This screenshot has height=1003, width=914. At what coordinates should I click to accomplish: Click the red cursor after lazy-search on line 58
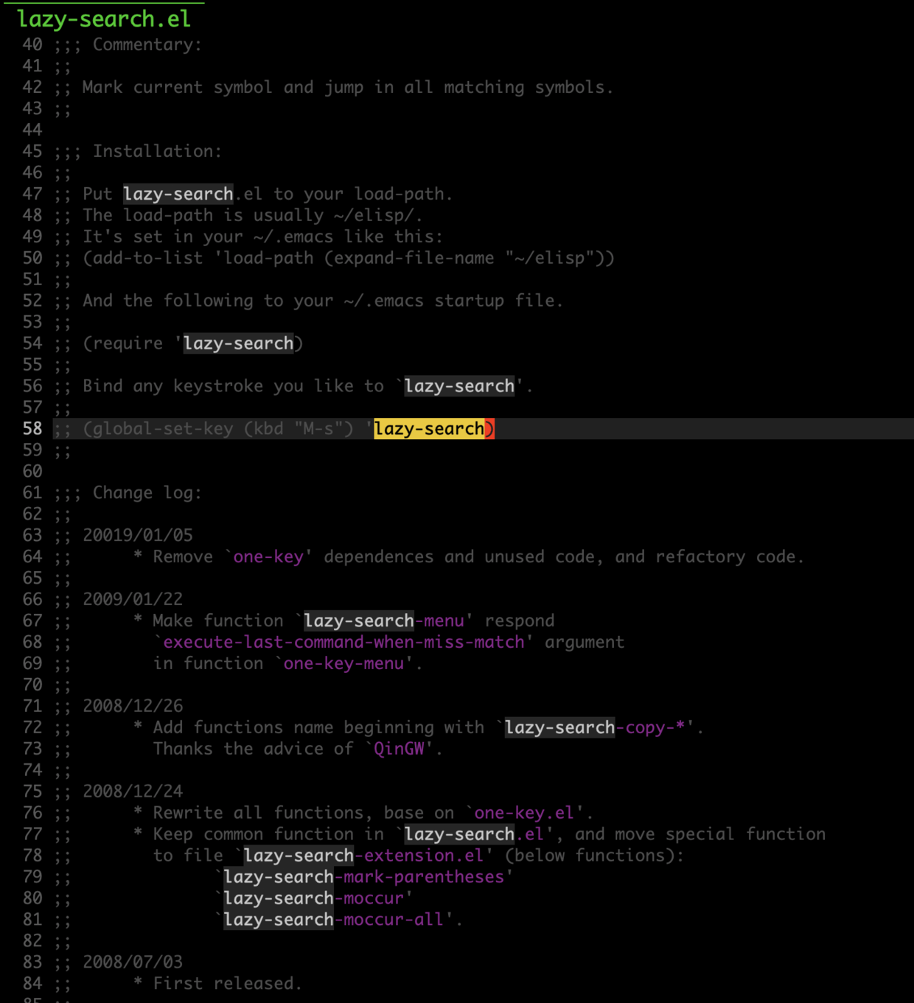pos(490,429)
